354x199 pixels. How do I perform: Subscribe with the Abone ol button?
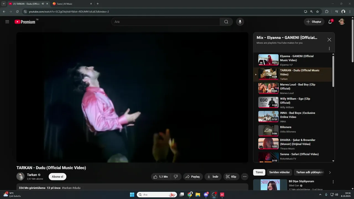pos(58,177)
